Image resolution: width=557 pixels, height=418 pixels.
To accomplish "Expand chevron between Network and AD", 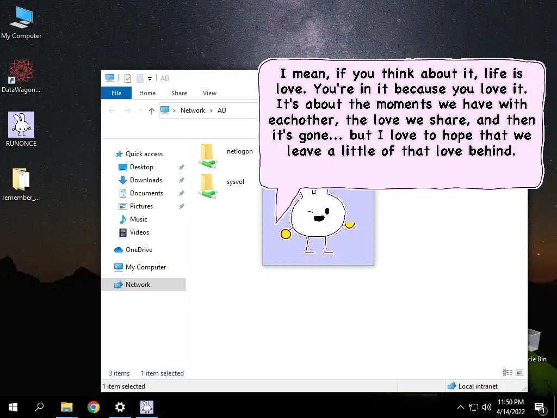I will coord(211,110).
